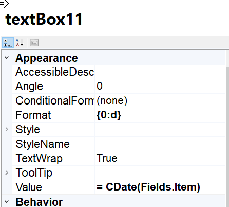Open the Property Pages icon
This screenshot has width=229, height=207.
(34, 43)
